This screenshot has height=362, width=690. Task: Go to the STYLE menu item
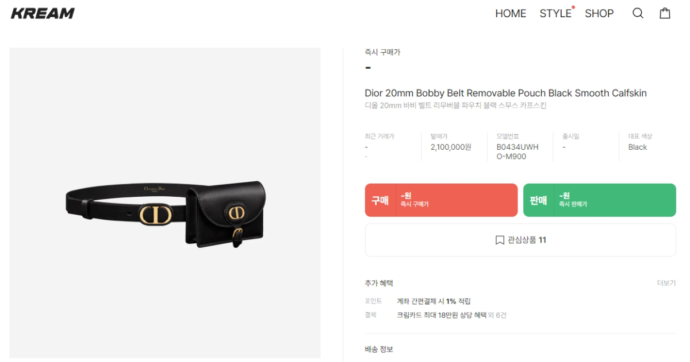click(555, 13)
